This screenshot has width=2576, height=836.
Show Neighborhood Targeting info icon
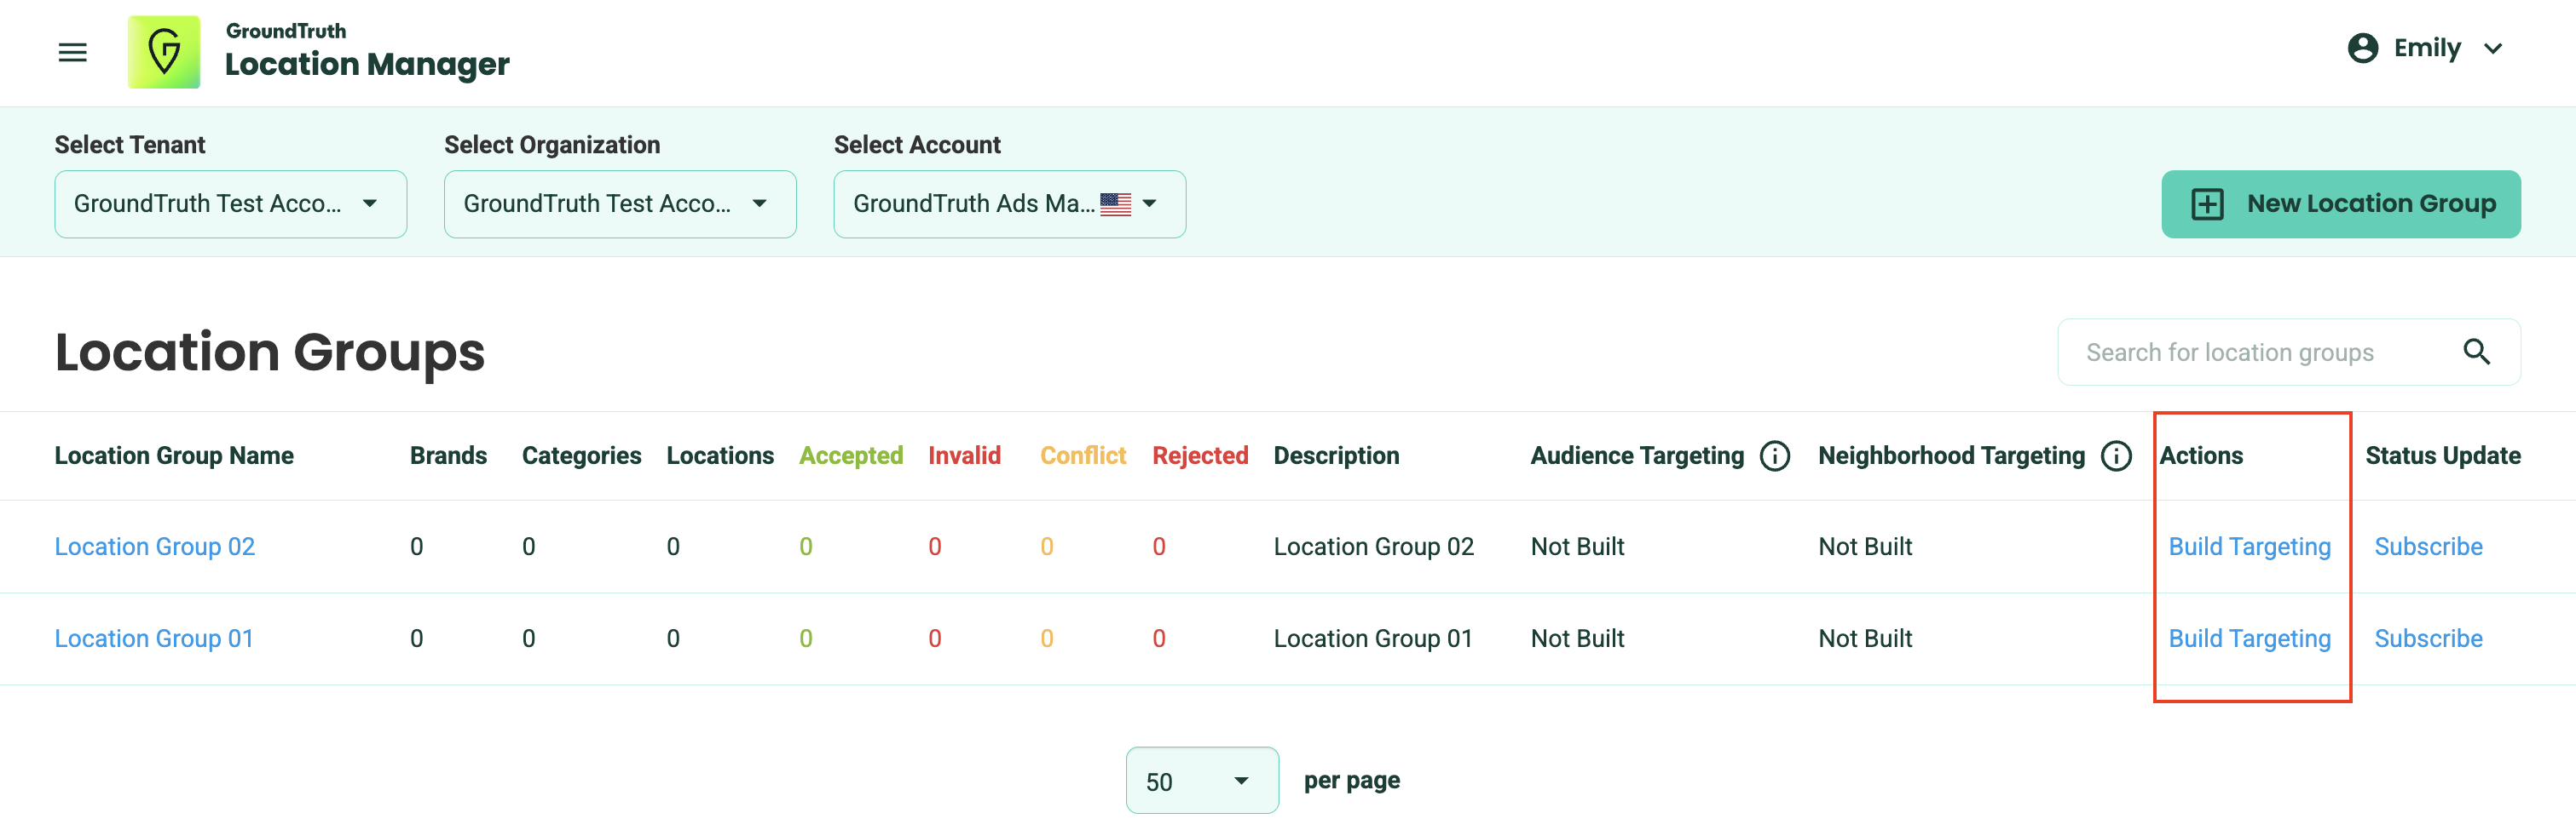click(2116, 455)
